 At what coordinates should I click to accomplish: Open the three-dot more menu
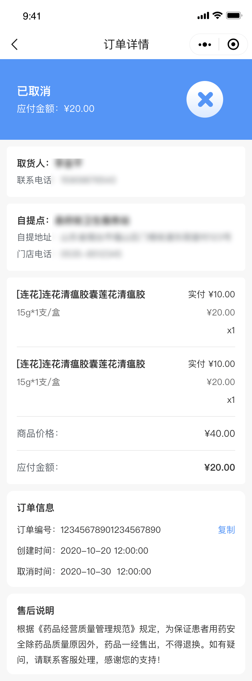point(205,44)
